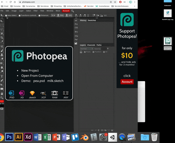The width and height of the screenshot is (175, 143).
Task: Toggle the Transform controls checkbox
Action: pyautogui.click(x=20, y=15)
